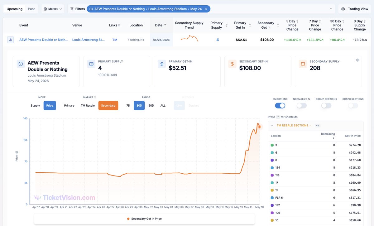Click the bar chart icon beside the event row
The height and width of the screenshot is (226, 374).
pos(10,40)
